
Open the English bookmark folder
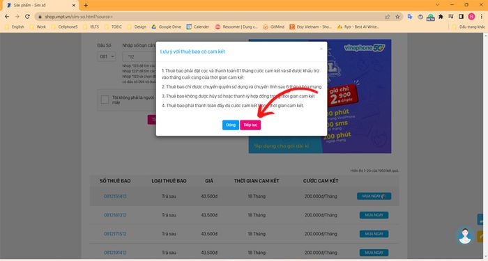click(15, 27)
